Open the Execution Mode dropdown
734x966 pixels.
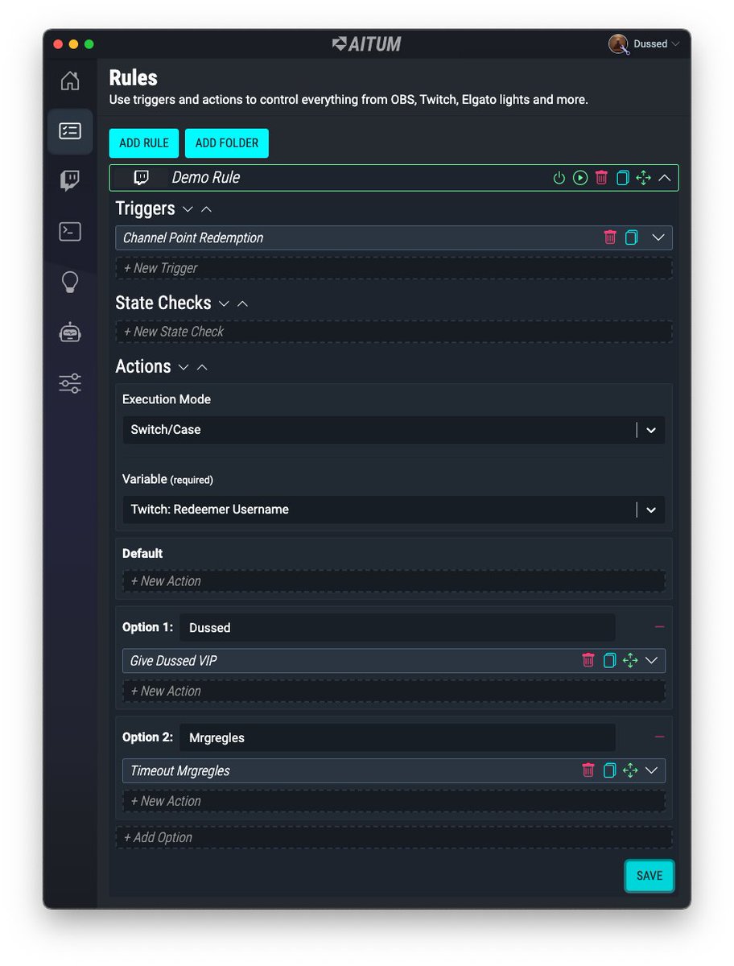650,430
